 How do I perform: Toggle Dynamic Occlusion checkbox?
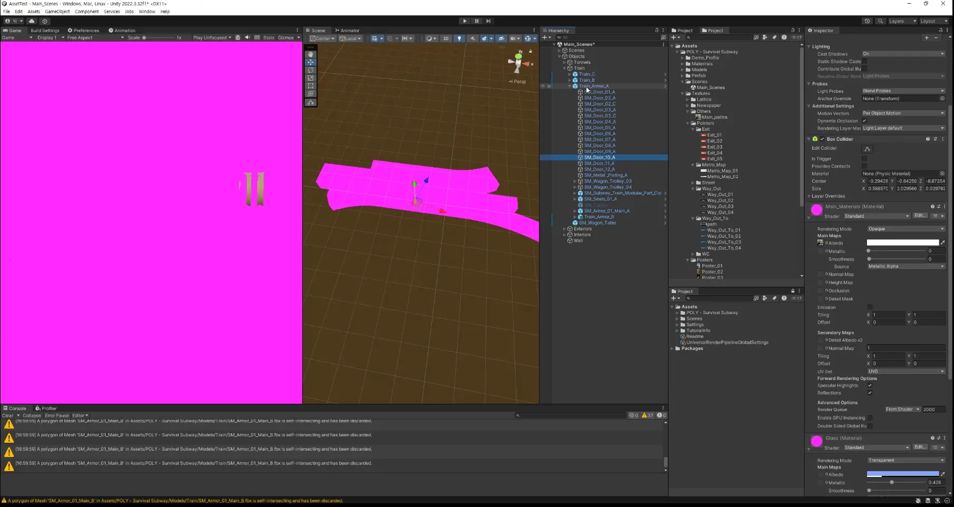coord(864,121)
